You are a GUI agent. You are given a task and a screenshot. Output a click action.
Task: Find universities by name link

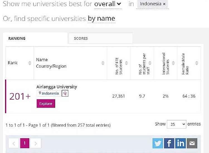click(x=101, y=18)
